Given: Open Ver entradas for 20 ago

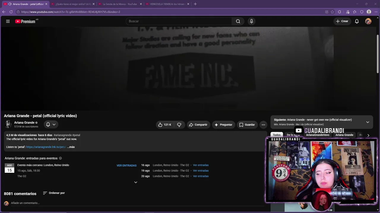Looking at the screenshot, I should coord(201,176).
